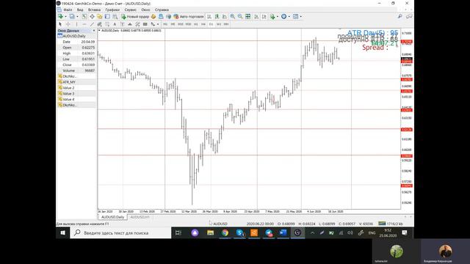Image resolution: width=470 pixels, height=264 pixels.
Task: Expand the Profiles dropdown arrow
Action: coord(77,16)
